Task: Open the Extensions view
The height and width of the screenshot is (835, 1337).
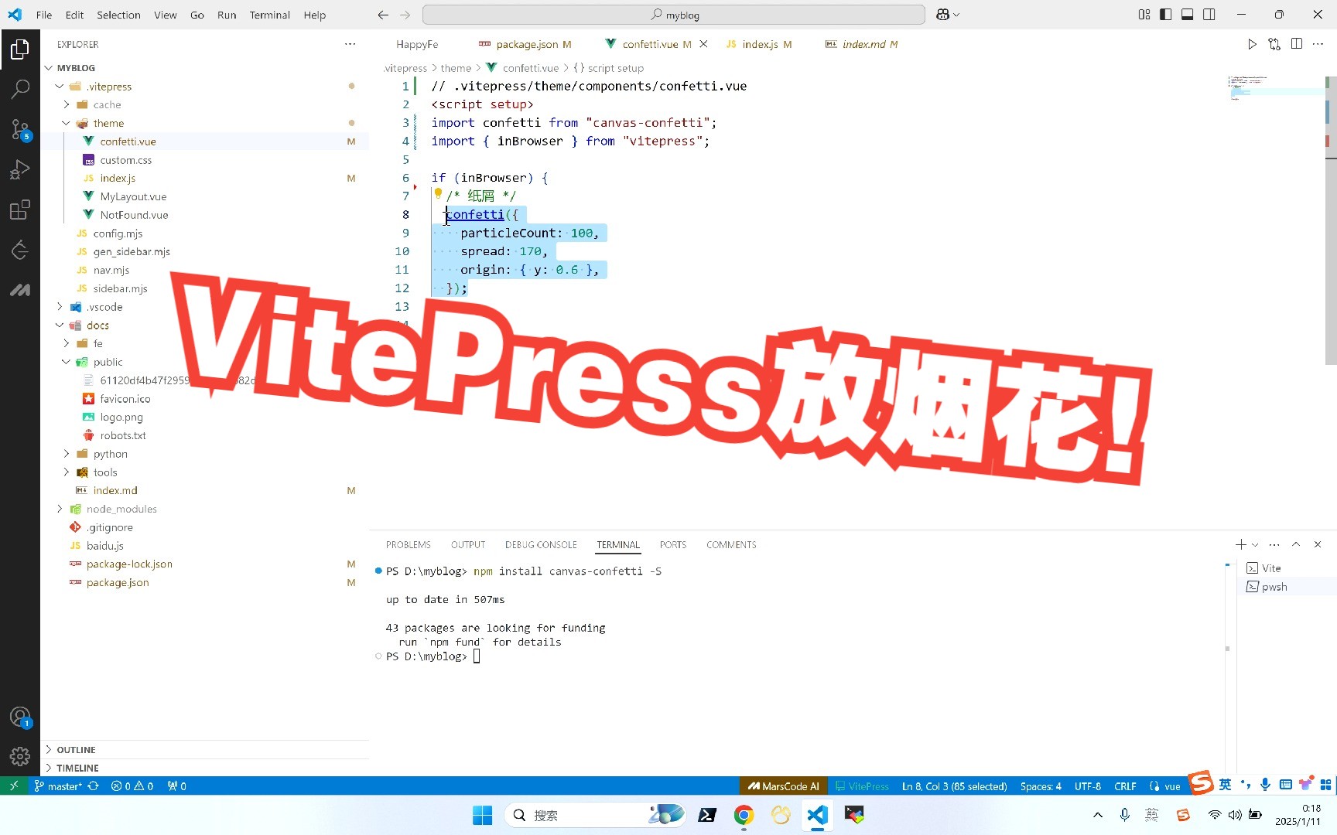Action: (20, 210)
